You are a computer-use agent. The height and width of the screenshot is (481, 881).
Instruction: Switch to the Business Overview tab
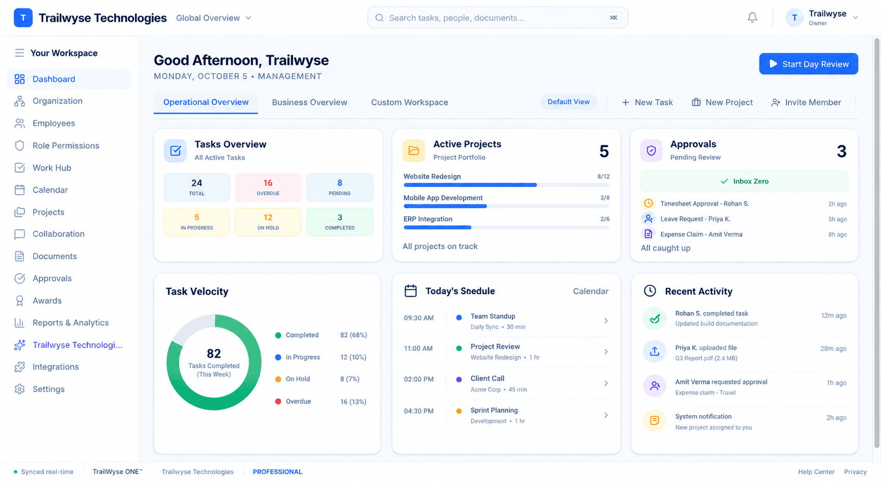tap(309, 102)
